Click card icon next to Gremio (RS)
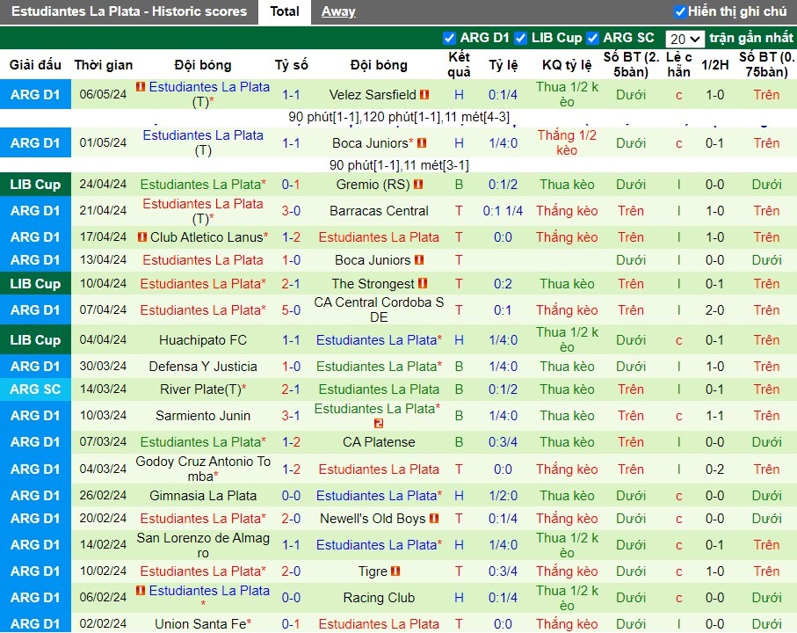The width and height of the screenshot is (797, 633). pos(418,184)
